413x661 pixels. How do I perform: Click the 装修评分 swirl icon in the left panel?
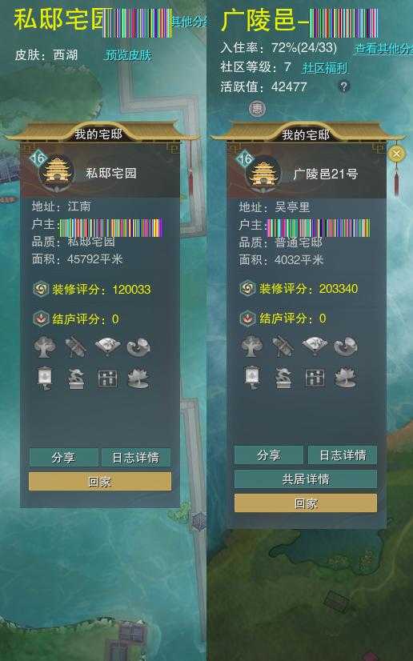point(41,289)
